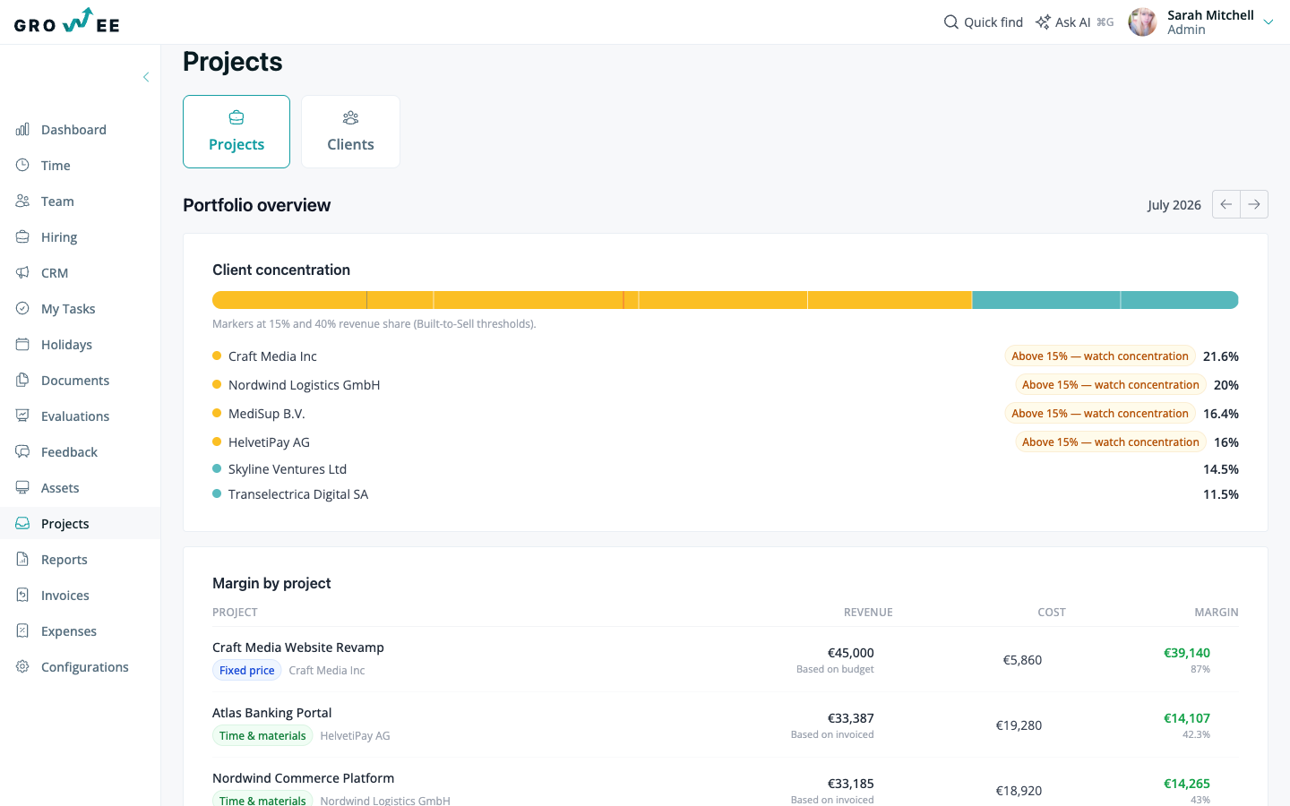This screenshot has width=1290, height=806.
Task: Go to next month with right arrow
Action: click(x=1254, y=204)
